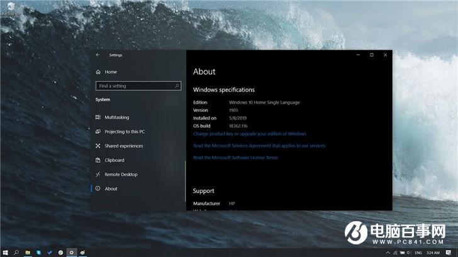Open Shared experiences settings
This screenshot has width=458, height=257.
(124, 146)
